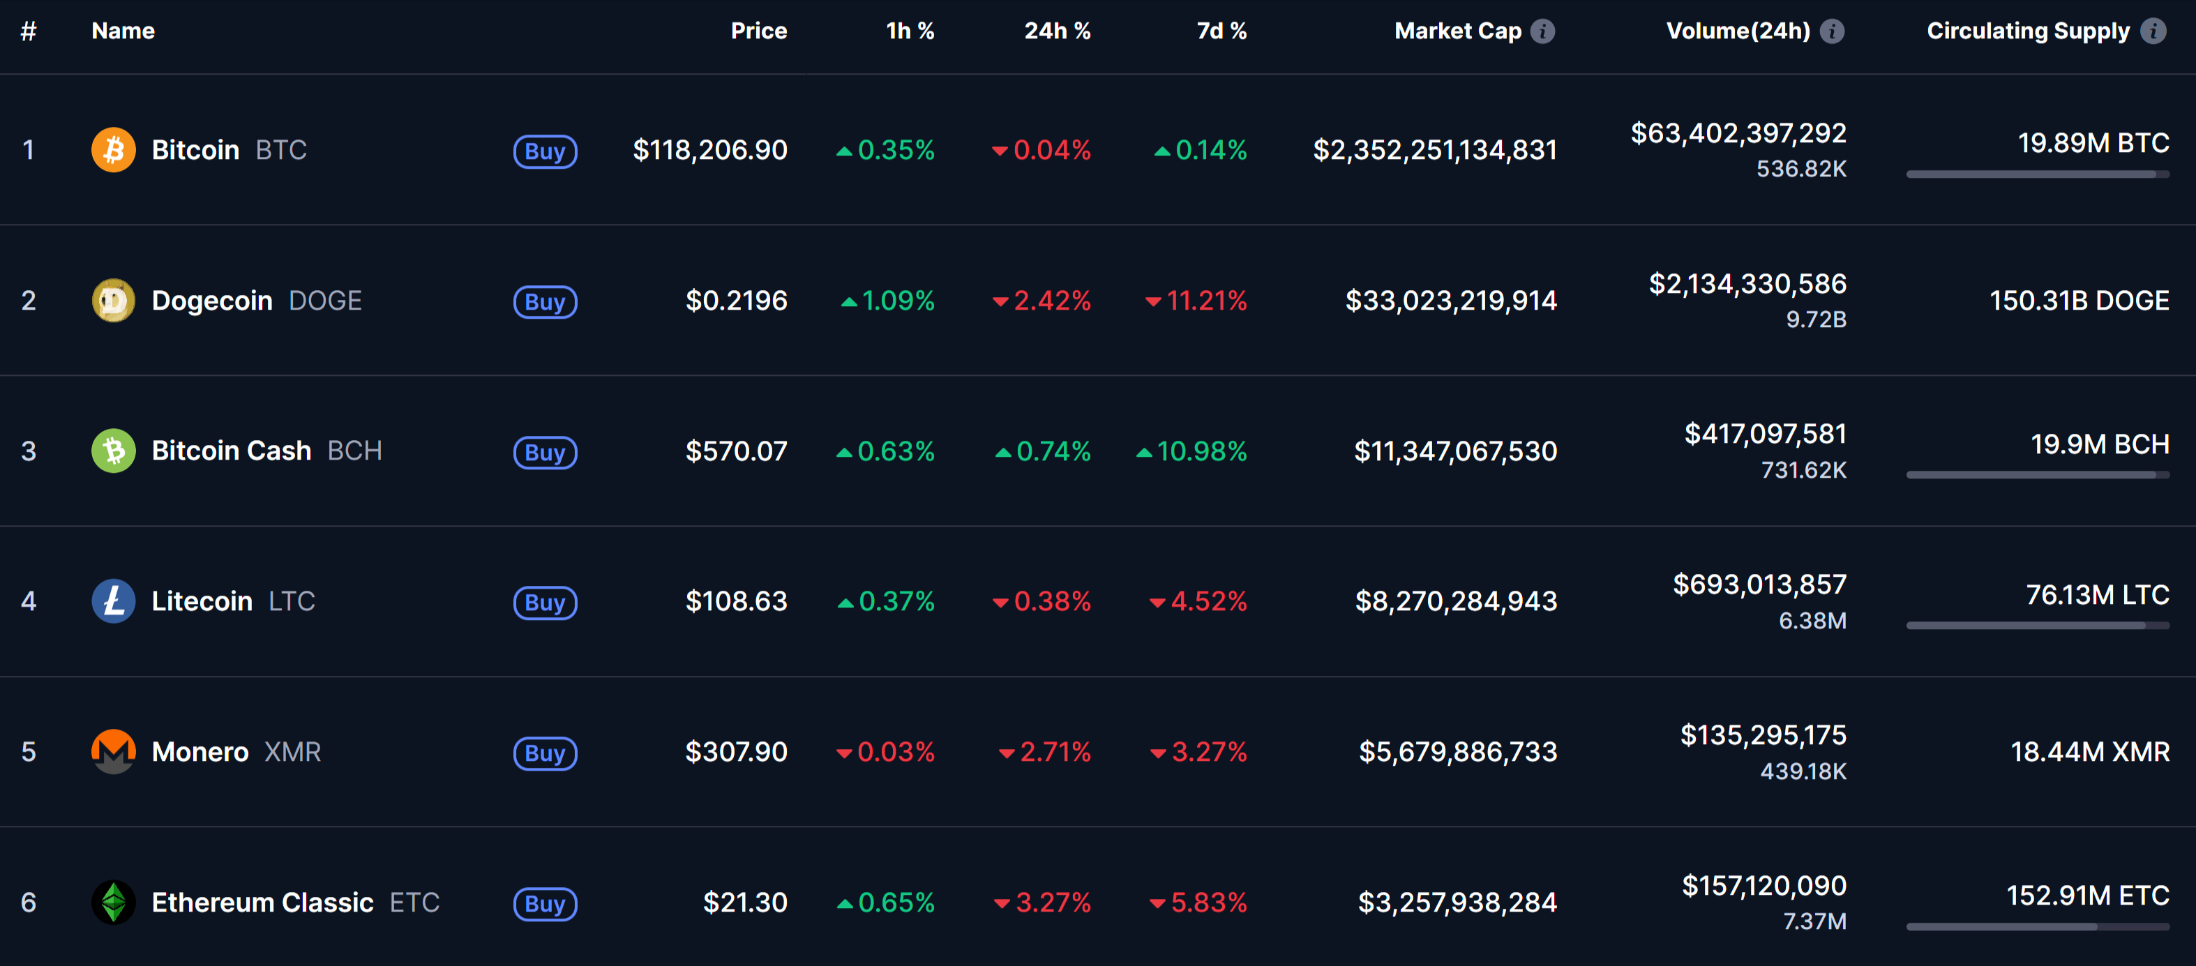Click the Litecoin blue logo icon
2196x966 pixels.
click(114, 601)
